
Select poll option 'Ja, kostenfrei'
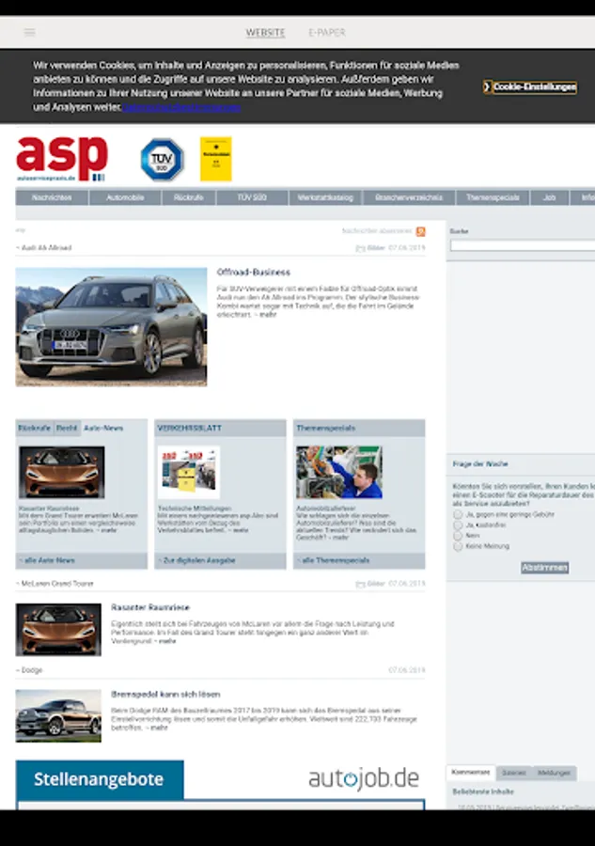click(x=458, y=525)
